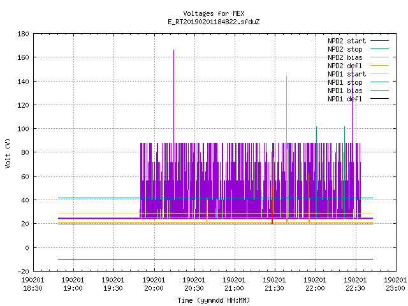Viewport: 408px width, 306px height.
Task: Click the x-axis tick label 190201 20:00
Action: pyautogui.click(x=154, y=284)
